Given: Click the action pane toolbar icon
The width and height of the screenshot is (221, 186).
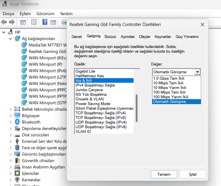Looking at the screenshot, I should pos(53,22).
